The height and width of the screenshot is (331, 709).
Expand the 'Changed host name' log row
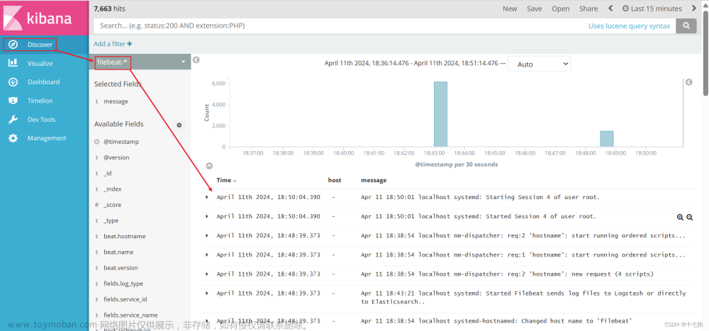[207, 320]
